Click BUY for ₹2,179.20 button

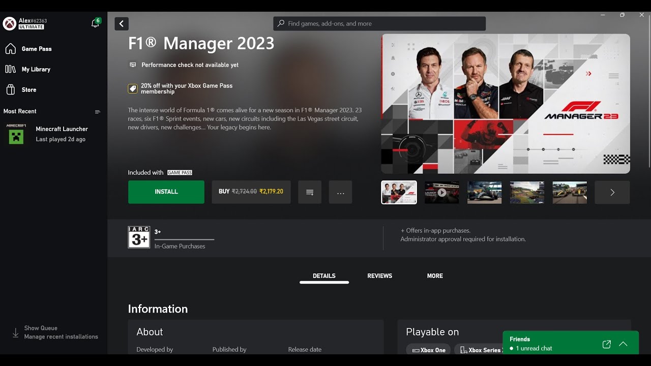pyautogui.click(x=251, y=192)
